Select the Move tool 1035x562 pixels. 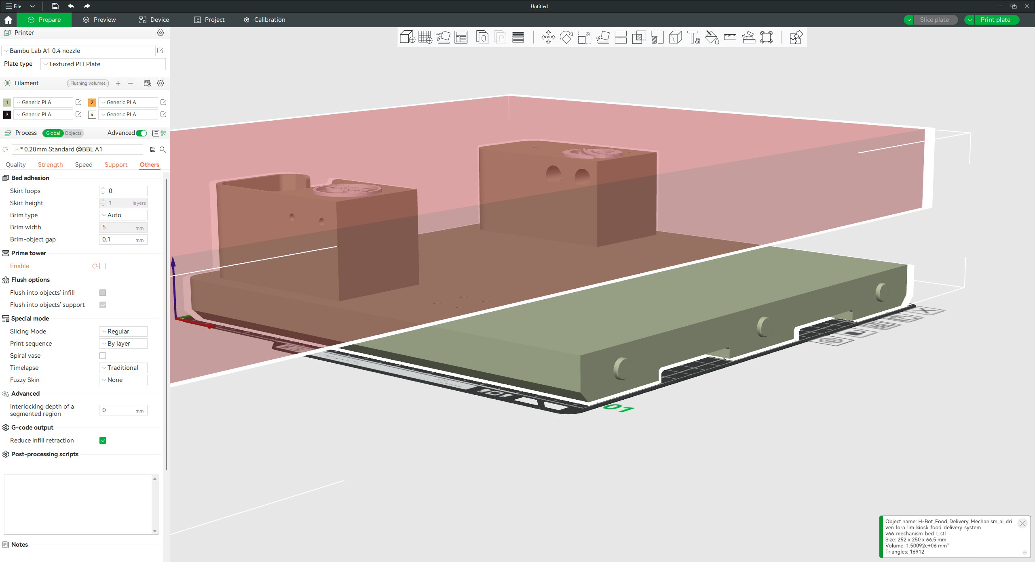[548, 37]
